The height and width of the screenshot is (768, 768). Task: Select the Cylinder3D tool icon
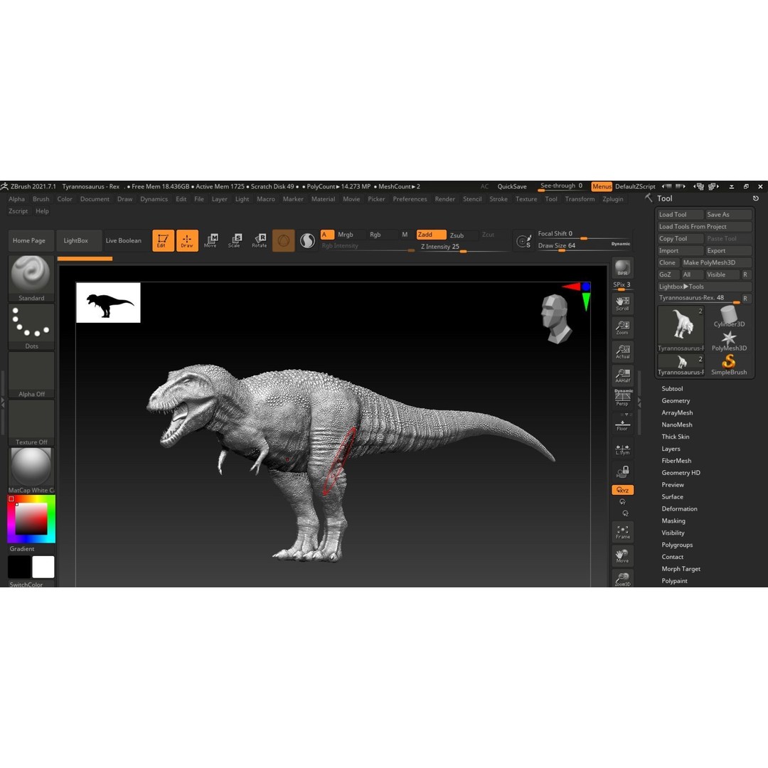click(729, 316)
